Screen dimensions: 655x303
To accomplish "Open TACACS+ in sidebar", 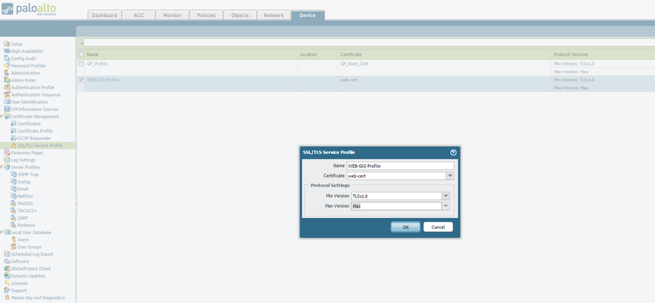I will [x=27, y=211].
